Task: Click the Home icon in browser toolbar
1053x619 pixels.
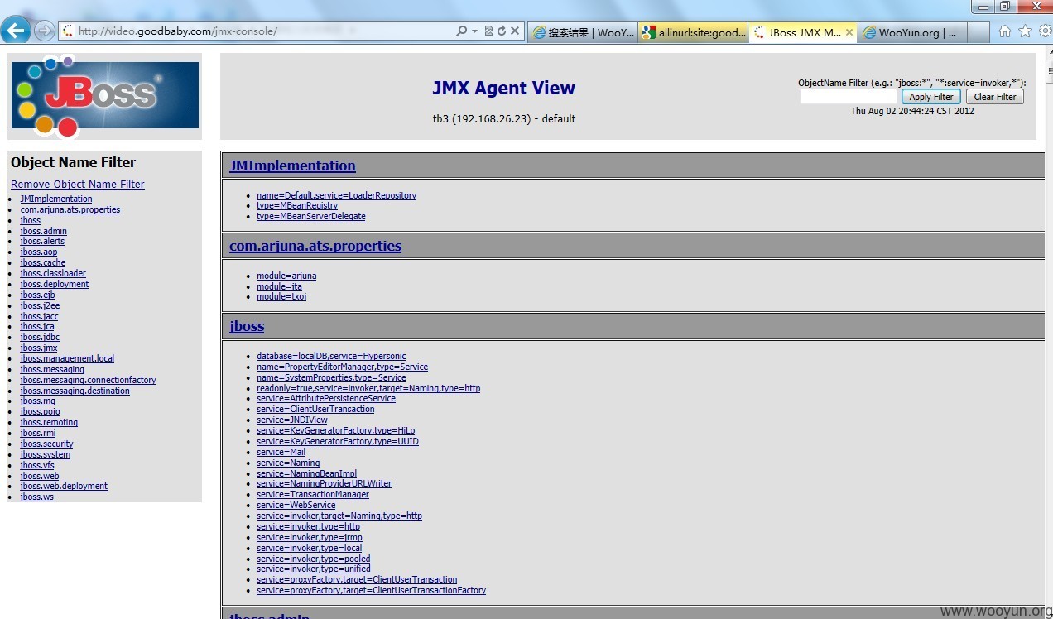Action: (x=1005, y=31)
